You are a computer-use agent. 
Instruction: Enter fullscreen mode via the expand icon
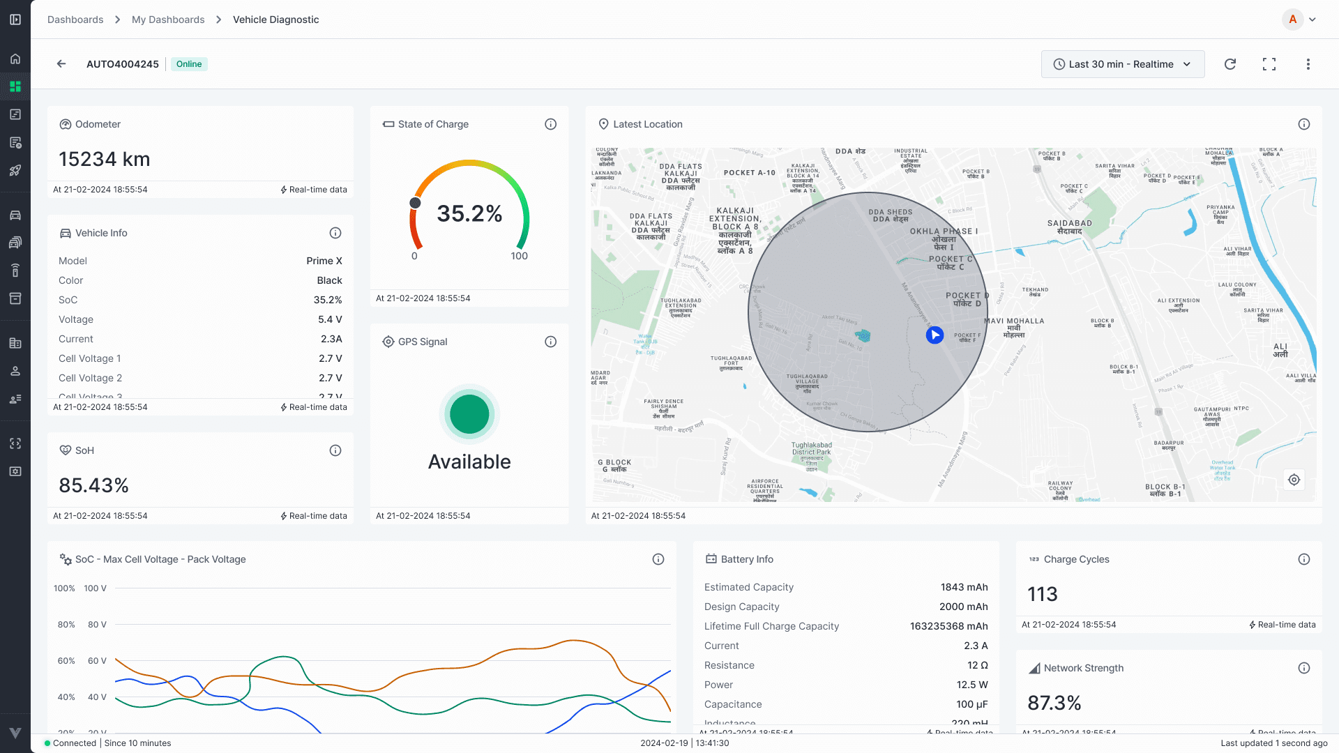click(x=1269, y=64)
